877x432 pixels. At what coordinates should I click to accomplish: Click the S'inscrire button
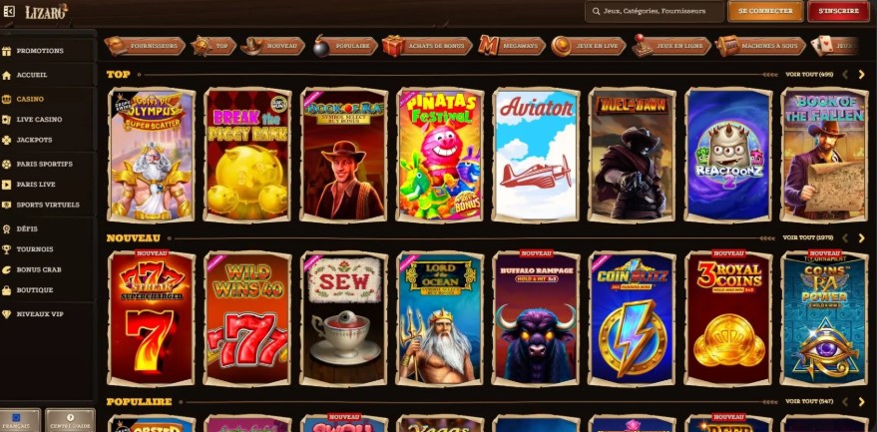pos(838,11)
